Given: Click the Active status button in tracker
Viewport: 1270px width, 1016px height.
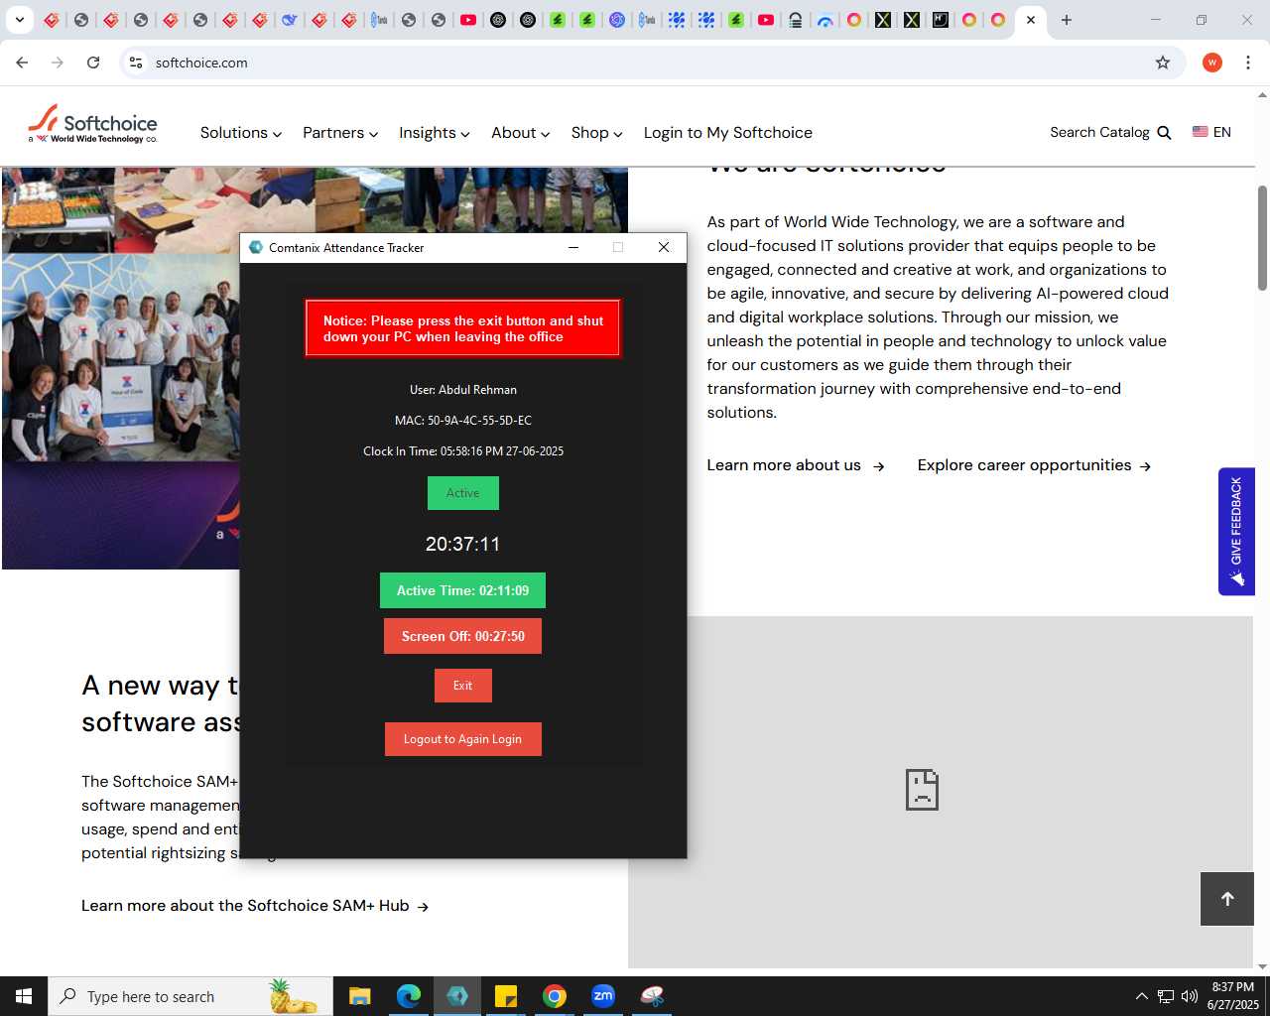Looking at the screenshot, I should (x=463, y=493).
